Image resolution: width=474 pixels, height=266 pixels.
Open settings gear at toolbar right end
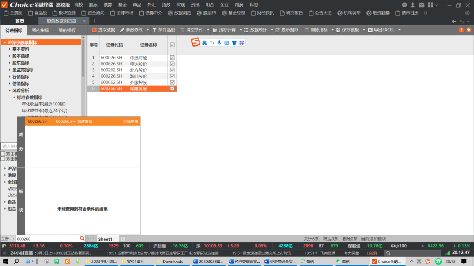pyautogui.click(x=469, y=30)
